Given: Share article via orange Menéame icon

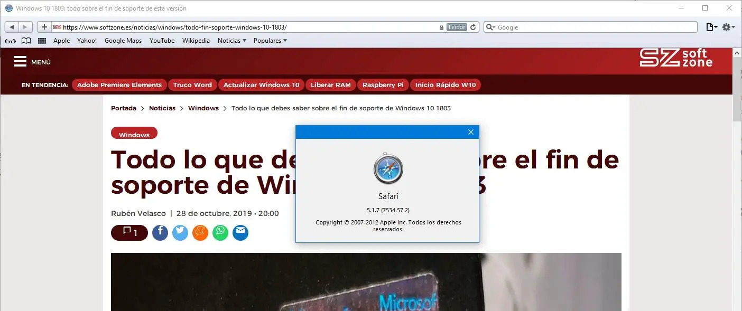Looking at the screenshot, I should pos(200,233).
